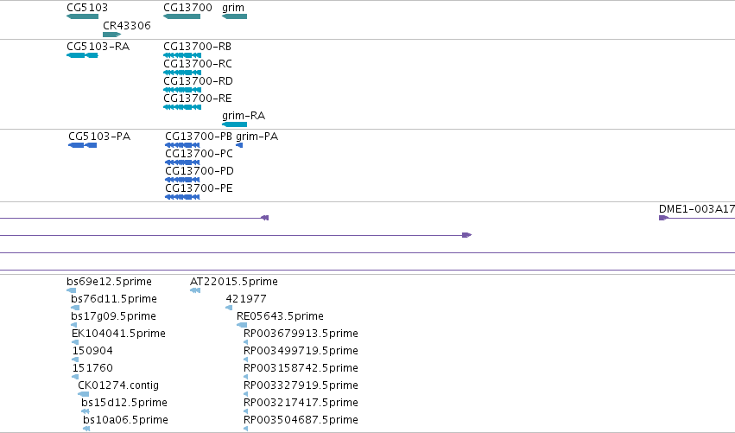Select the CG13700 gene arrow glyph

pos(182,16)
